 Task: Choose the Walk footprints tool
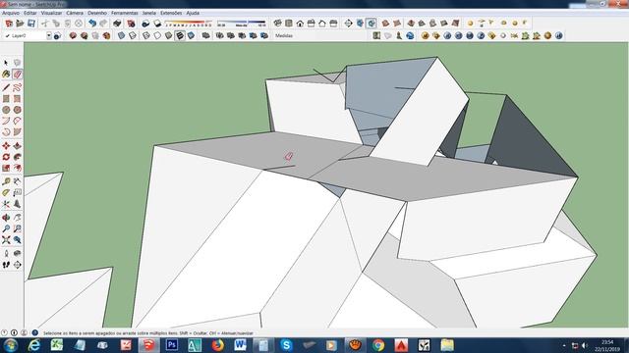[6, 265]
